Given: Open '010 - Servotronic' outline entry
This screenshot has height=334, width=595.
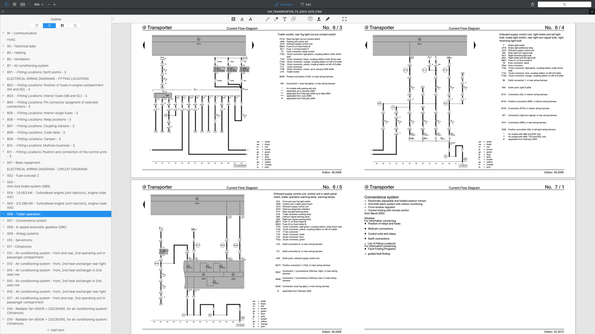Looking at the screenshot, I should 19,240.
